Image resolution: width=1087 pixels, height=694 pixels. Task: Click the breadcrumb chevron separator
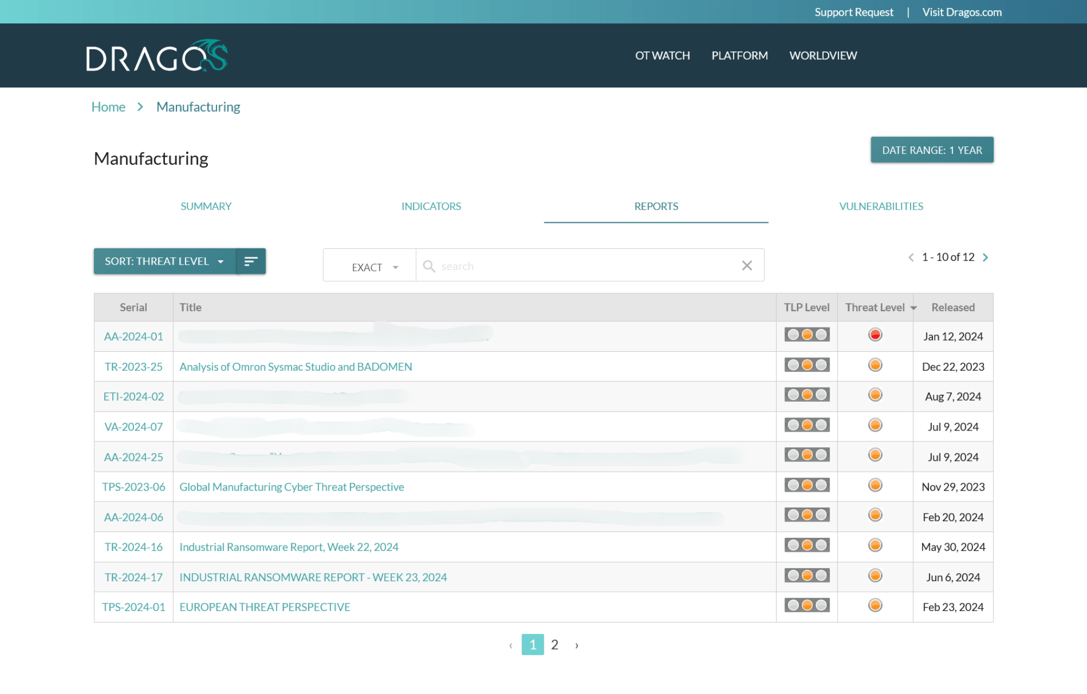coord(141,107)
